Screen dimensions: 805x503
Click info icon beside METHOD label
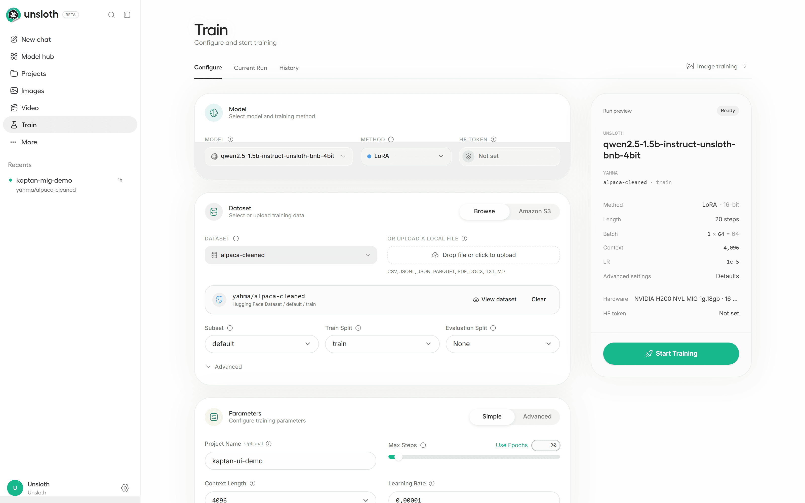click(391, 139)
